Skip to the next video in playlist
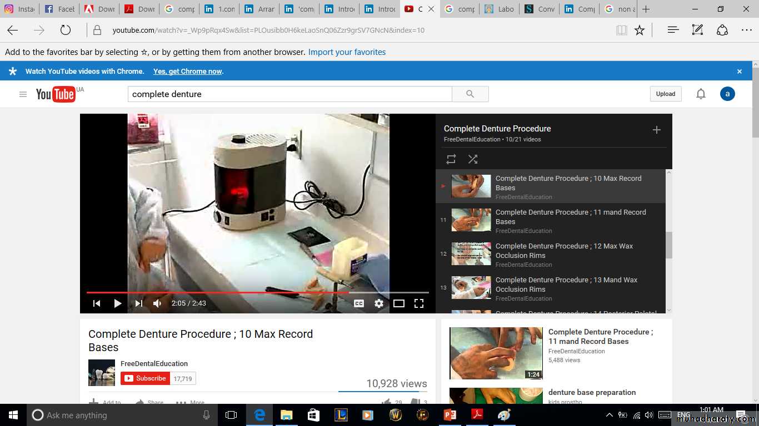 pos(139,303)
